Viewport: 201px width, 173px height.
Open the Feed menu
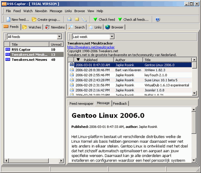(x=17, y=11)
